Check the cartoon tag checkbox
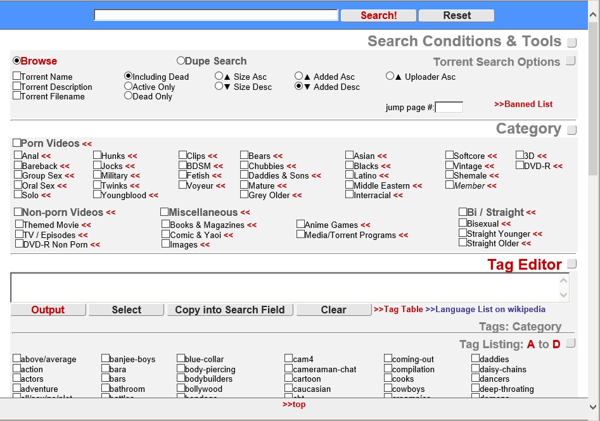Screen dimensions: 600x421 [x=289, y=379]
